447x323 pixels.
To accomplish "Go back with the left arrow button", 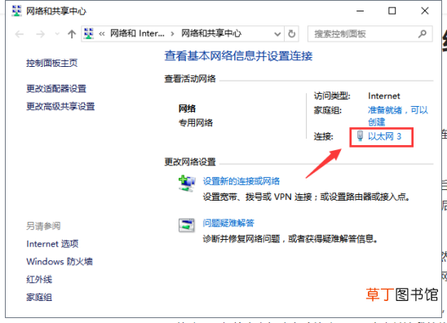I will [x=20, y=34].
